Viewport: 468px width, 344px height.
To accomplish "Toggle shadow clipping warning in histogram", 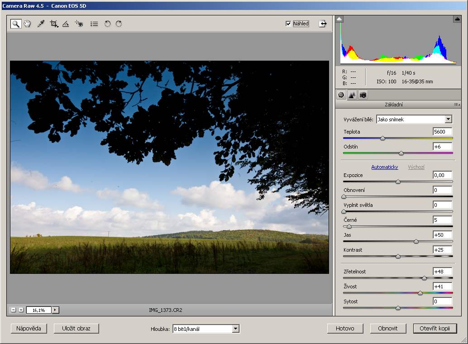I will click(x=339, y=19).
